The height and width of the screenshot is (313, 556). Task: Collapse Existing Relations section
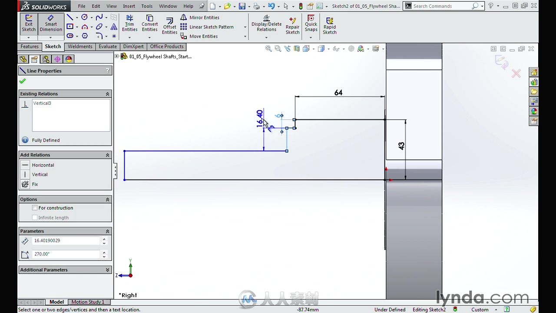(x=107, y=94)
